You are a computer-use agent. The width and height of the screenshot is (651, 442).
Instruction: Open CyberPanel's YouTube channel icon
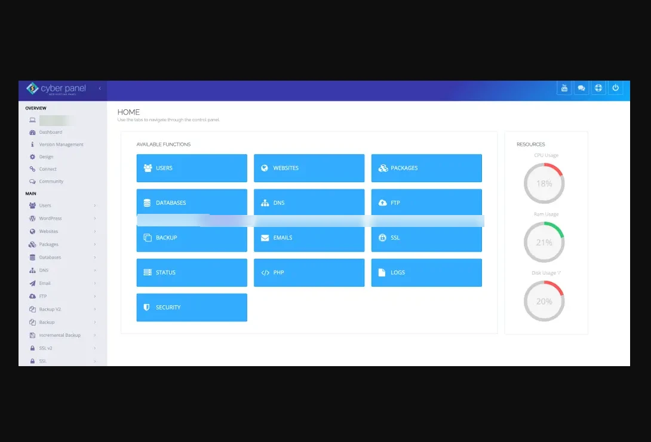point(564,88)
